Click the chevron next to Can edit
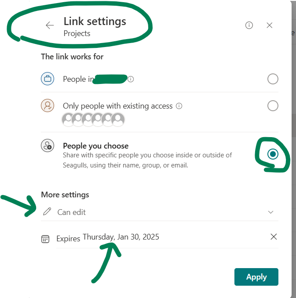 pyautogui.click(x=270, y=212)
